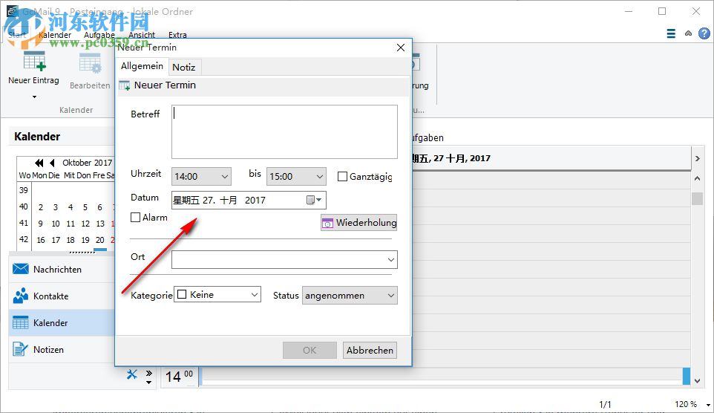Select Kalender in the sidebar

coord(62,322)
